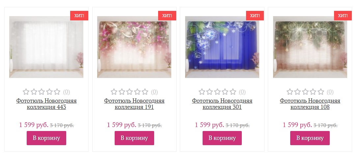Rate collection 191 three stars

click(x=129, y=92)
